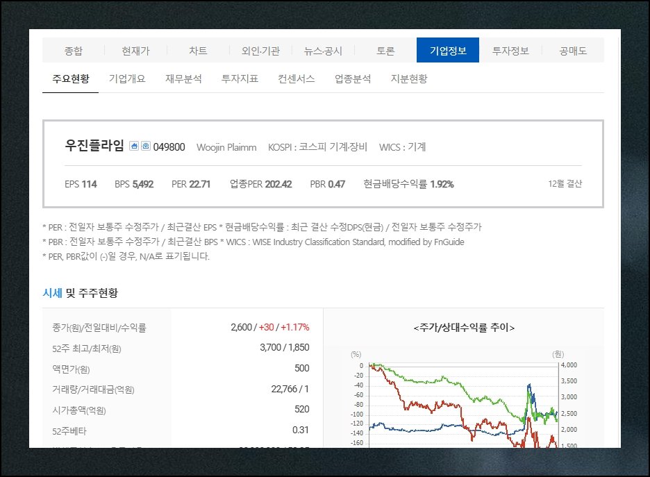Open the 지분현황 sub-tab
The image size is (650, 477).
coord(409,78)
